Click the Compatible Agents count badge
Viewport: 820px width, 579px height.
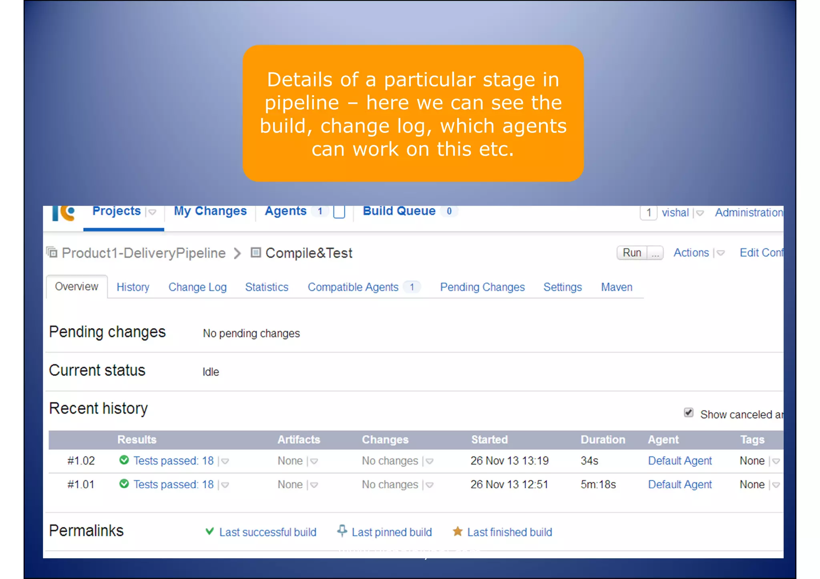click(412, 287)
